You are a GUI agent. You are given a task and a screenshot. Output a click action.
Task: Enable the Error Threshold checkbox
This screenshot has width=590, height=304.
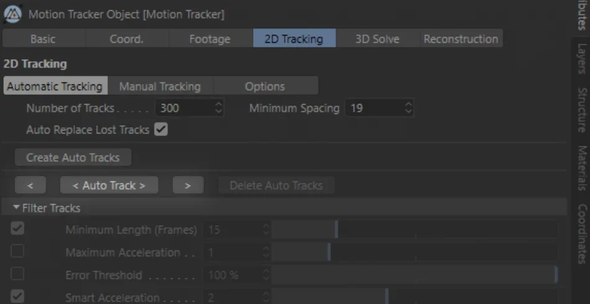pyautogui.click(x=17, y=274)
